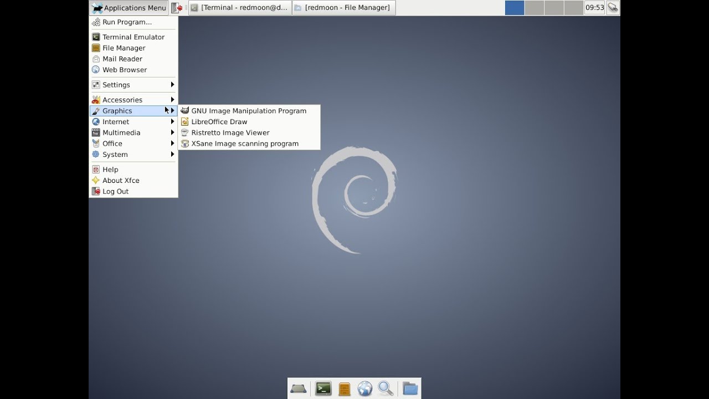Launch Web Browser from the menu
The height and width of the screenshot is (399, 709).
133,70
